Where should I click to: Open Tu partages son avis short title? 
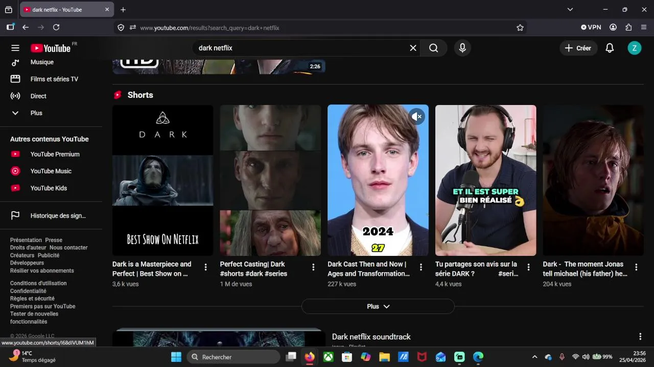pyautogui.click(x=477, y=269)
